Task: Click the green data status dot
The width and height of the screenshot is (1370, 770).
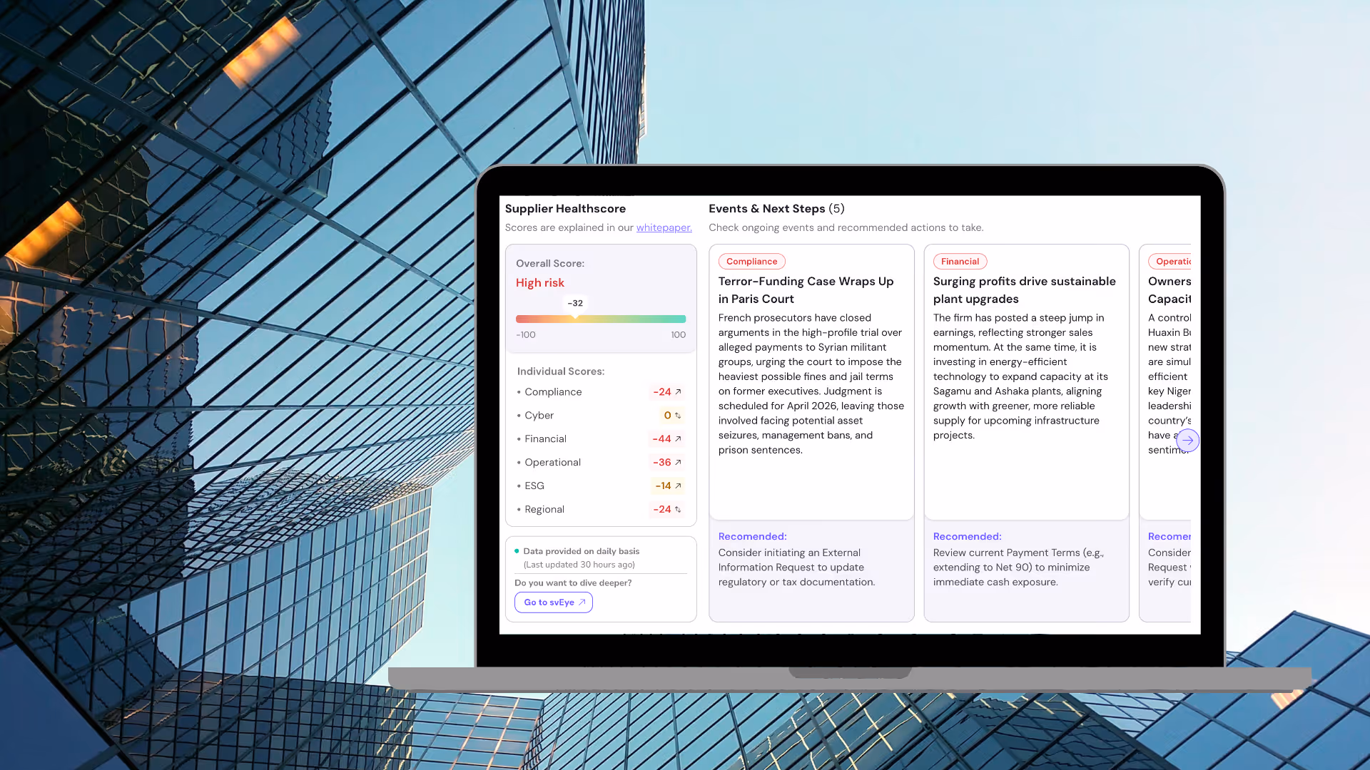Action: (517, 551)
